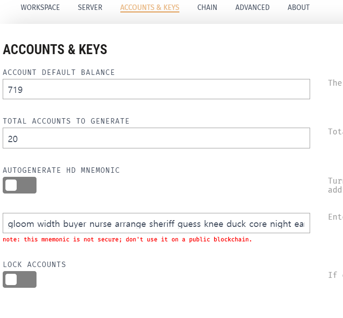Enable the Autogenerate HD Mnemonic switch

coord(20,185)
